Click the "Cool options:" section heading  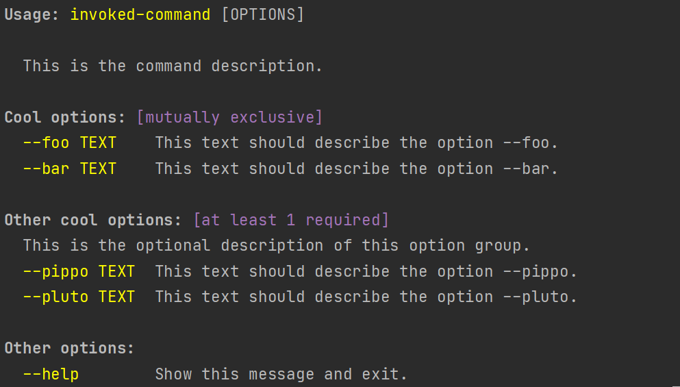click(x=65, y=118)
